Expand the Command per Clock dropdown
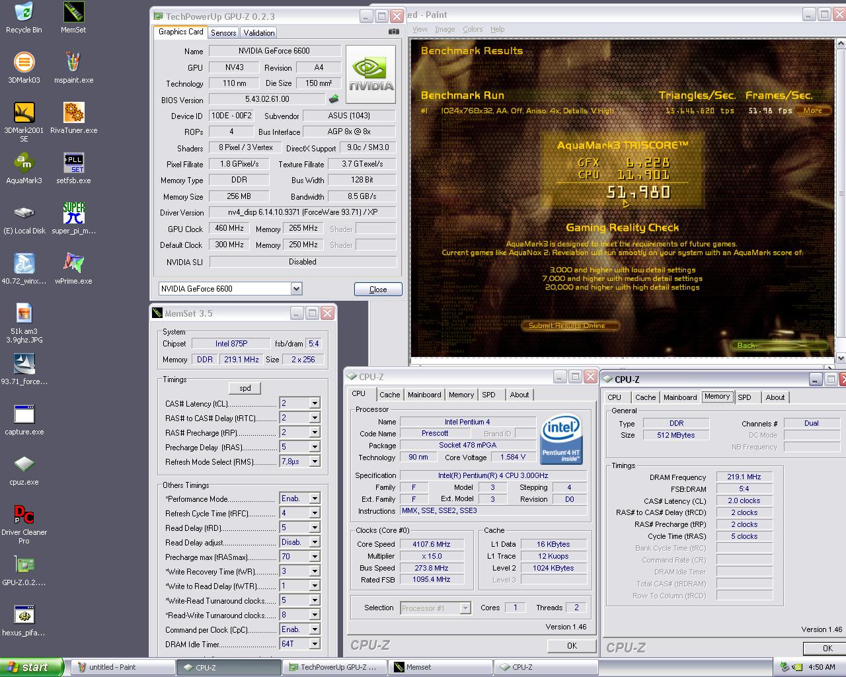 (x=315, y=629)
